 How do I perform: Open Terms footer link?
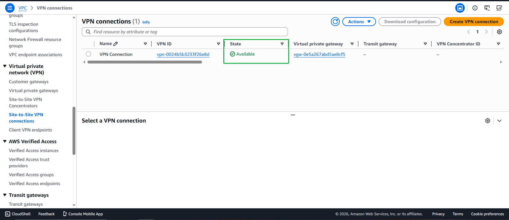(x=458, y=214)
